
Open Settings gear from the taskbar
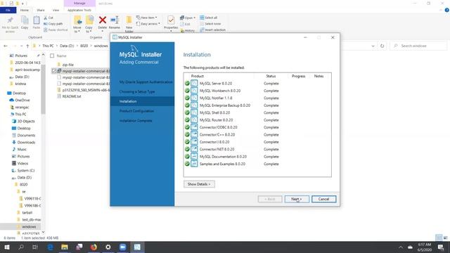click(x=108, y=247)
